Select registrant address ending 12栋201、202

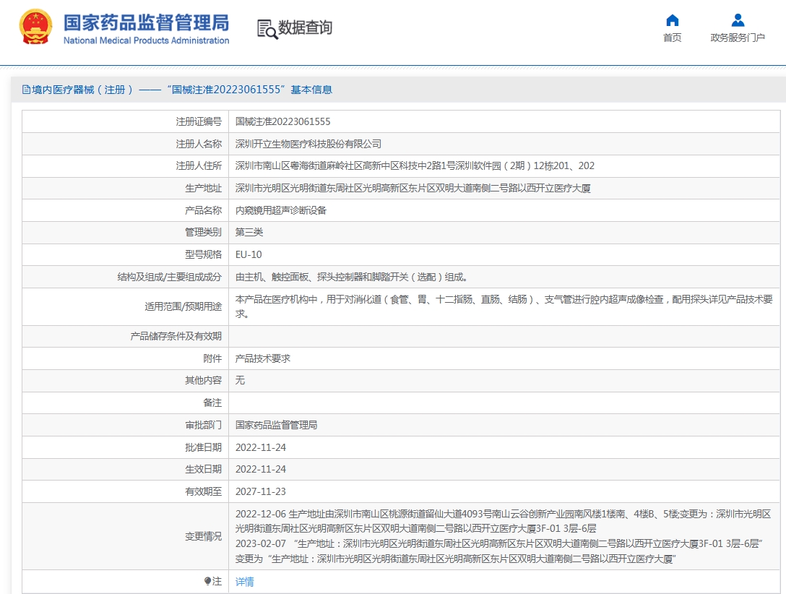coord(415,166)
